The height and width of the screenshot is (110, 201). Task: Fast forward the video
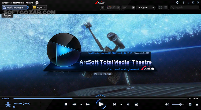click(88, 104)
